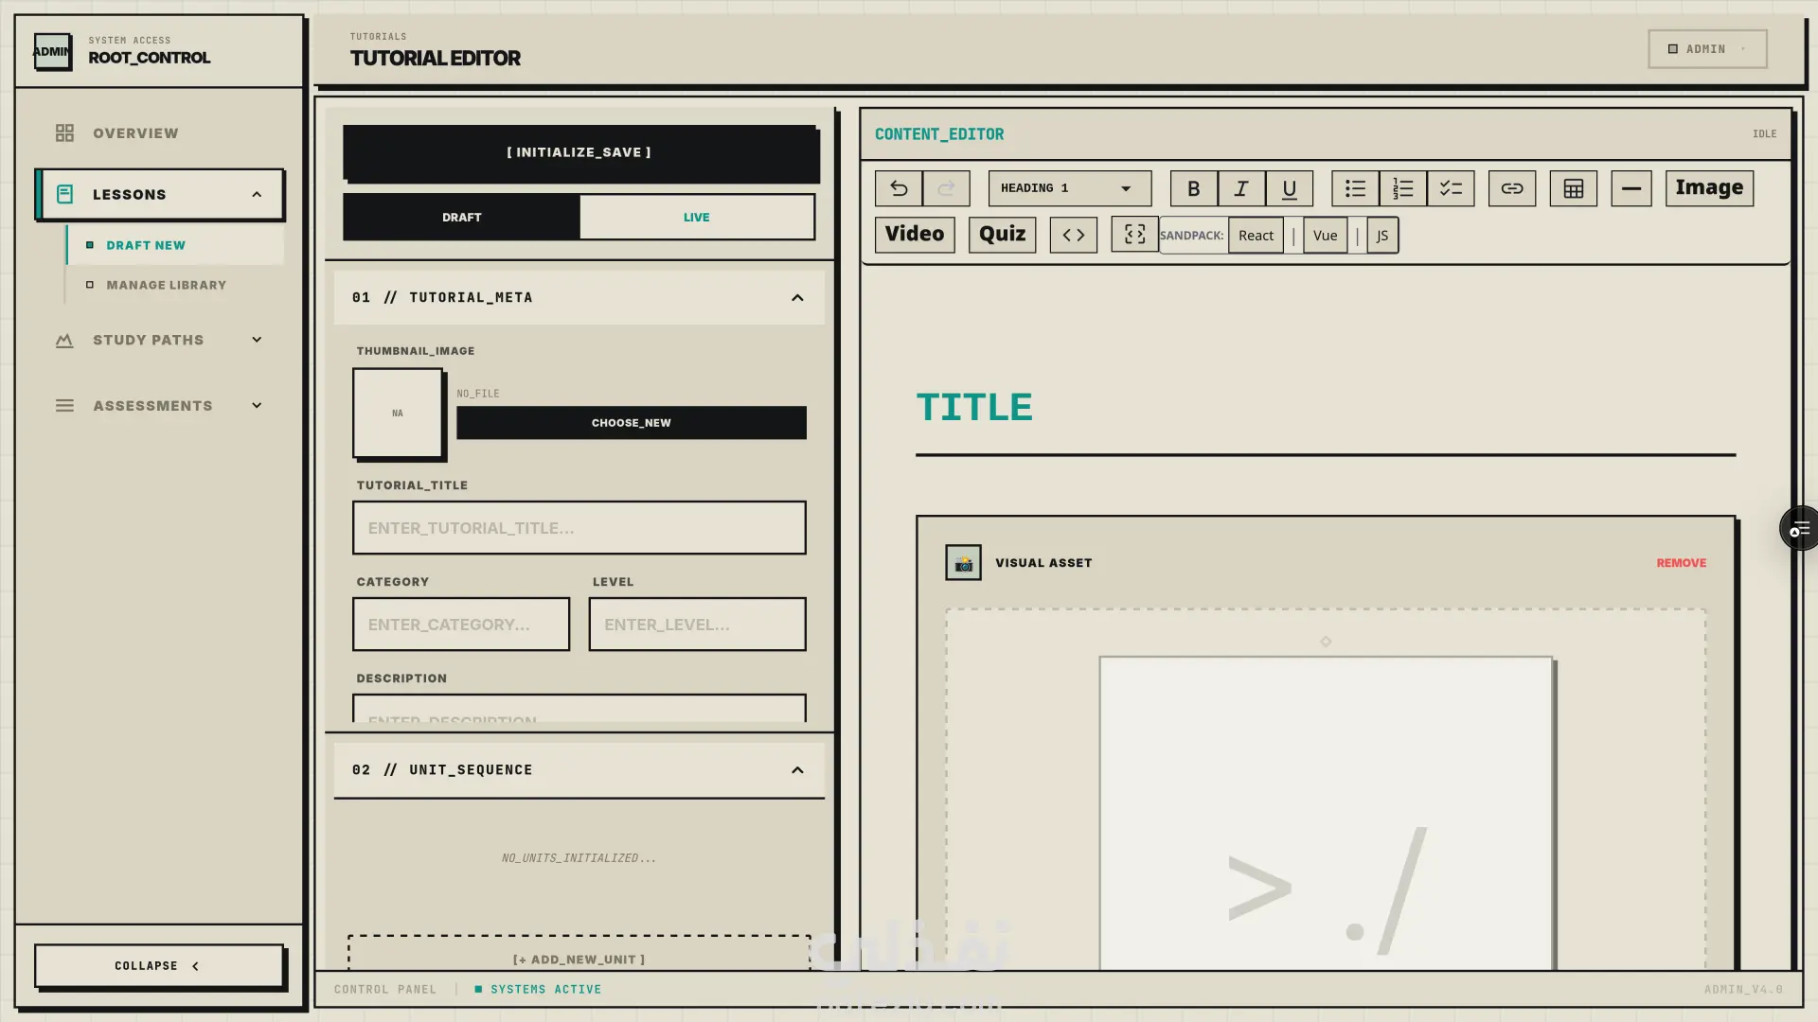The width and height of the screenshot is (1818, 1022).
Task: Insert a bulleted list
Action: 1355,188
